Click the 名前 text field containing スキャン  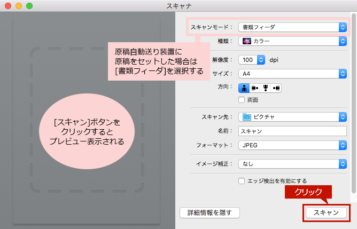pos(292,131)
